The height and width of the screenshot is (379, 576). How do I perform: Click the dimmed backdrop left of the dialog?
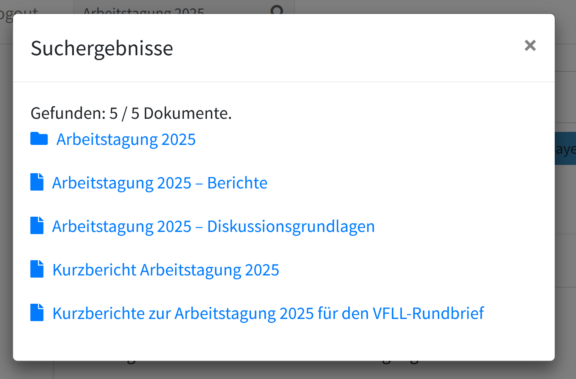(x=6, y=196)
